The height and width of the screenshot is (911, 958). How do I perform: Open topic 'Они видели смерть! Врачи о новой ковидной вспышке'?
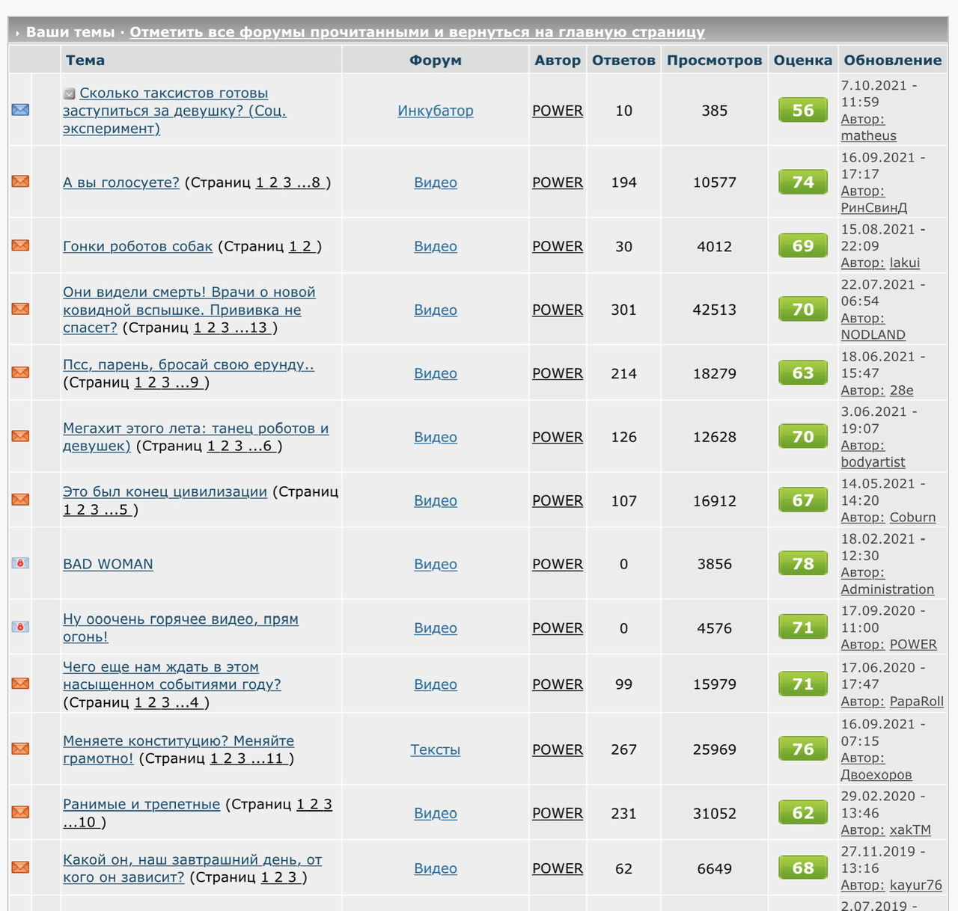click(x=189, y=310)
